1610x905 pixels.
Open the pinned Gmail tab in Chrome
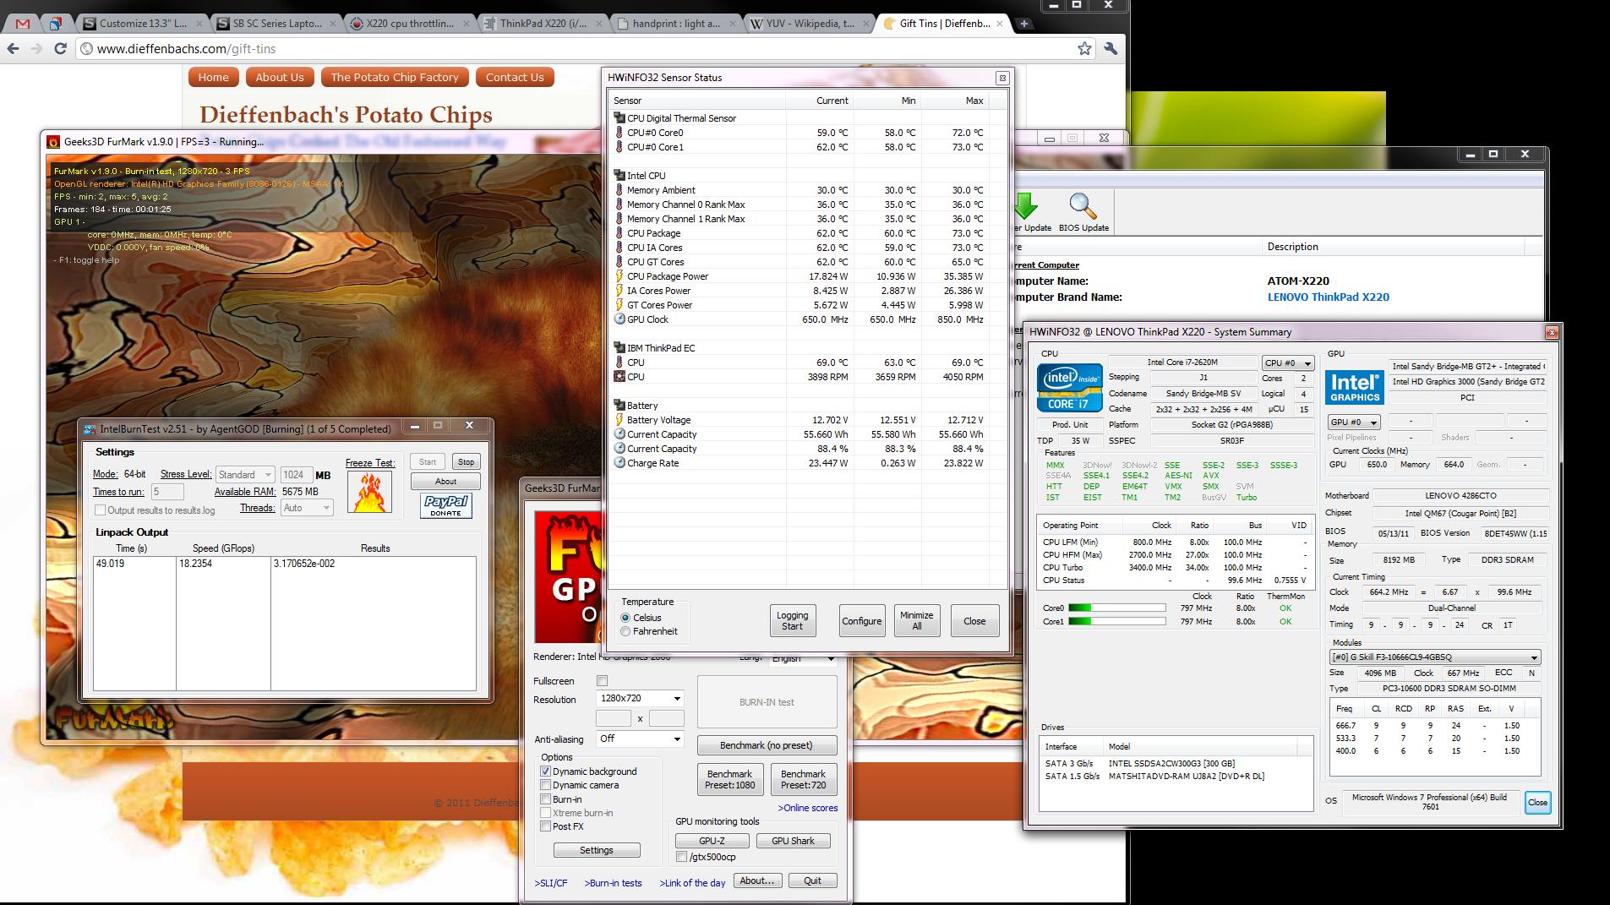[x=23, y=24]
